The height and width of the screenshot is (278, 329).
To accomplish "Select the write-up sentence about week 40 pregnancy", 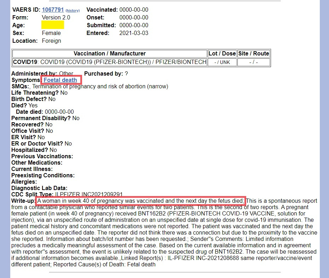I will (x=140, y=201).
